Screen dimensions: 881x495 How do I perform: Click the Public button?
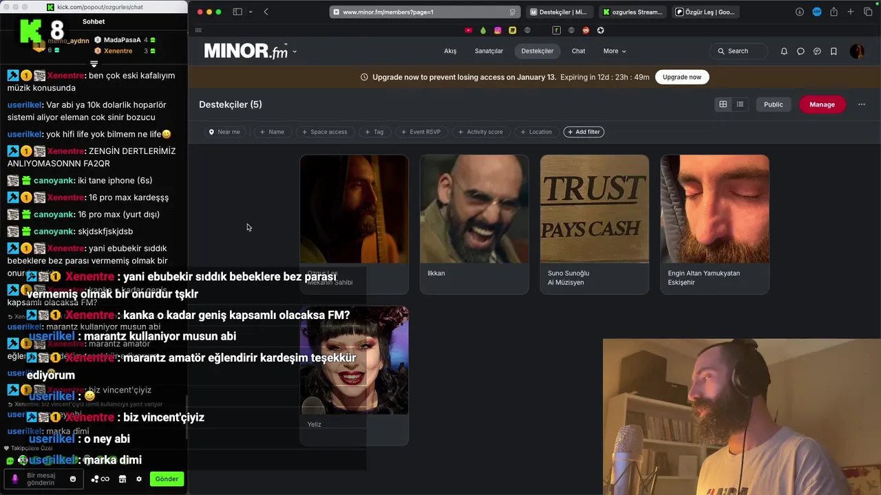[x=773, y=104]
